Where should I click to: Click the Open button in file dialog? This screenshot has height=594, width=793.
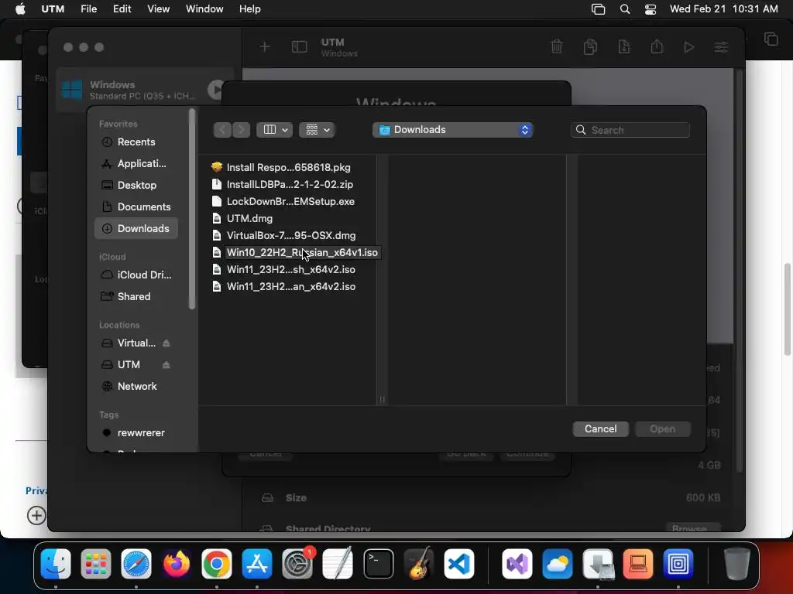coord(663,428)
